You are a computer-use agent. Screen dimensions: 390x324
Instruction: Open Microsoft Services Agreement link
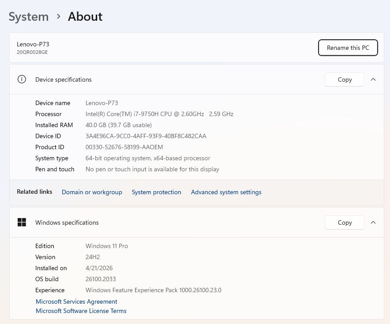(76, 301)
